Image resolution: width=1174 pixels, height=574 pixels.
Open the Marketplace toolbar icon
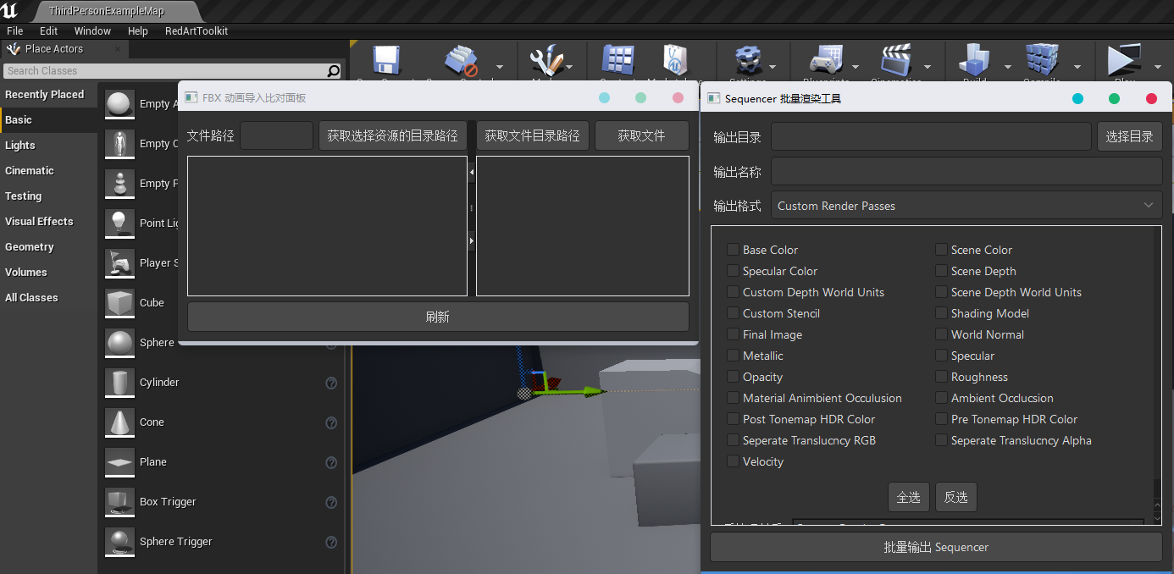tap(673, 59)
